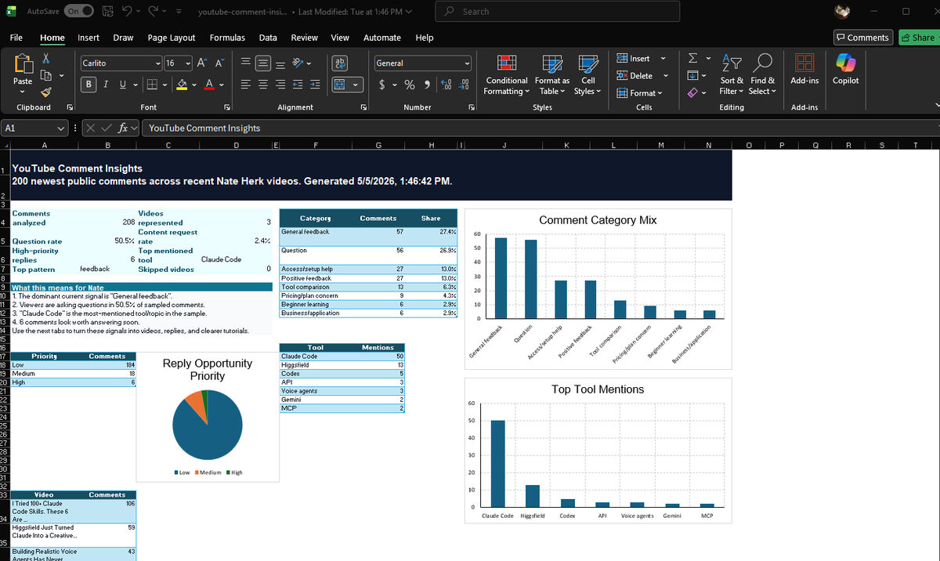The height and width of the screenshot is (561, 940).
Task: Open the Add-ins button
Action: (804, 71)
